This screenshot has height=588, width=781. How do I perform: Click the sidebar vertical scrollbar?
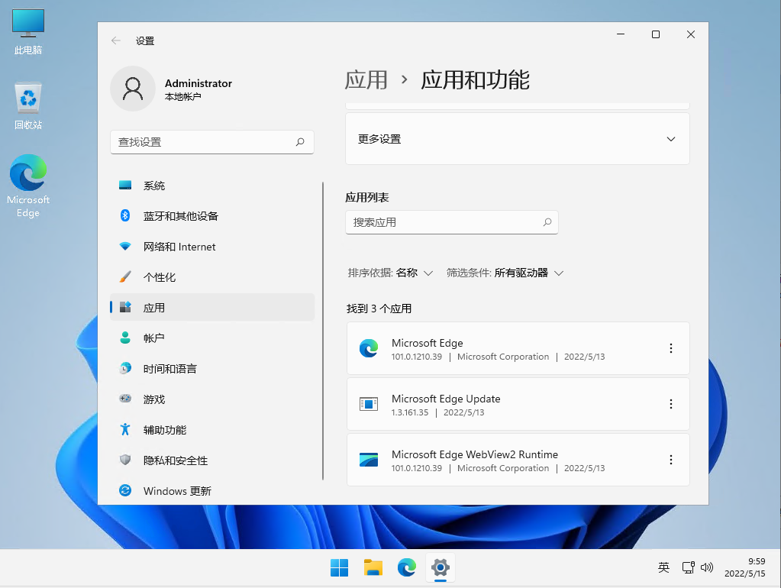[323, 331]
